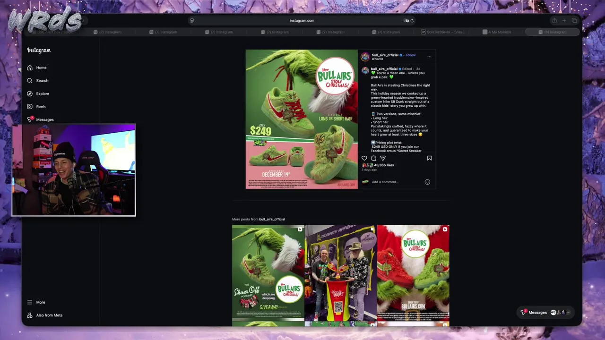Open the floating Messages button
605x340 pixels.
coord(546,313)
